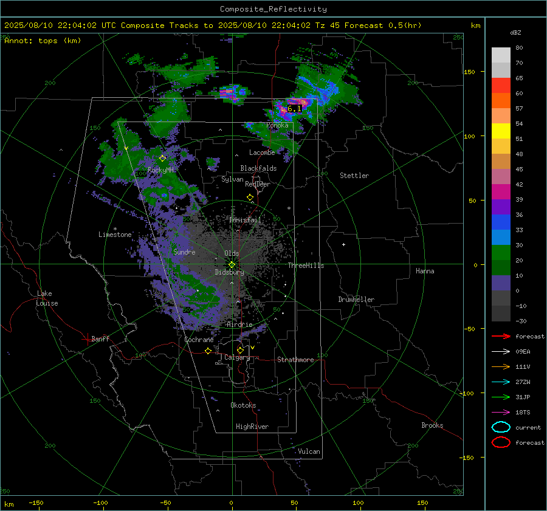Screen dimensions: 547x511
Task: Click the red cross marker at Banff
Action: click(86, 339)
